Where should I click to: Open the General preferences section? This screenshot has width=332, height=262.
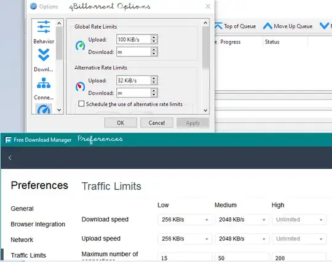pyautogui.click(x=22, y=209)
